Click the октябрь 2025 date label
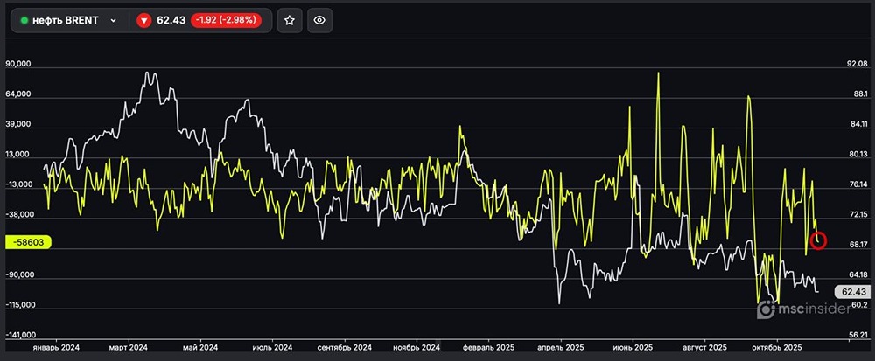 coord(777,347)
